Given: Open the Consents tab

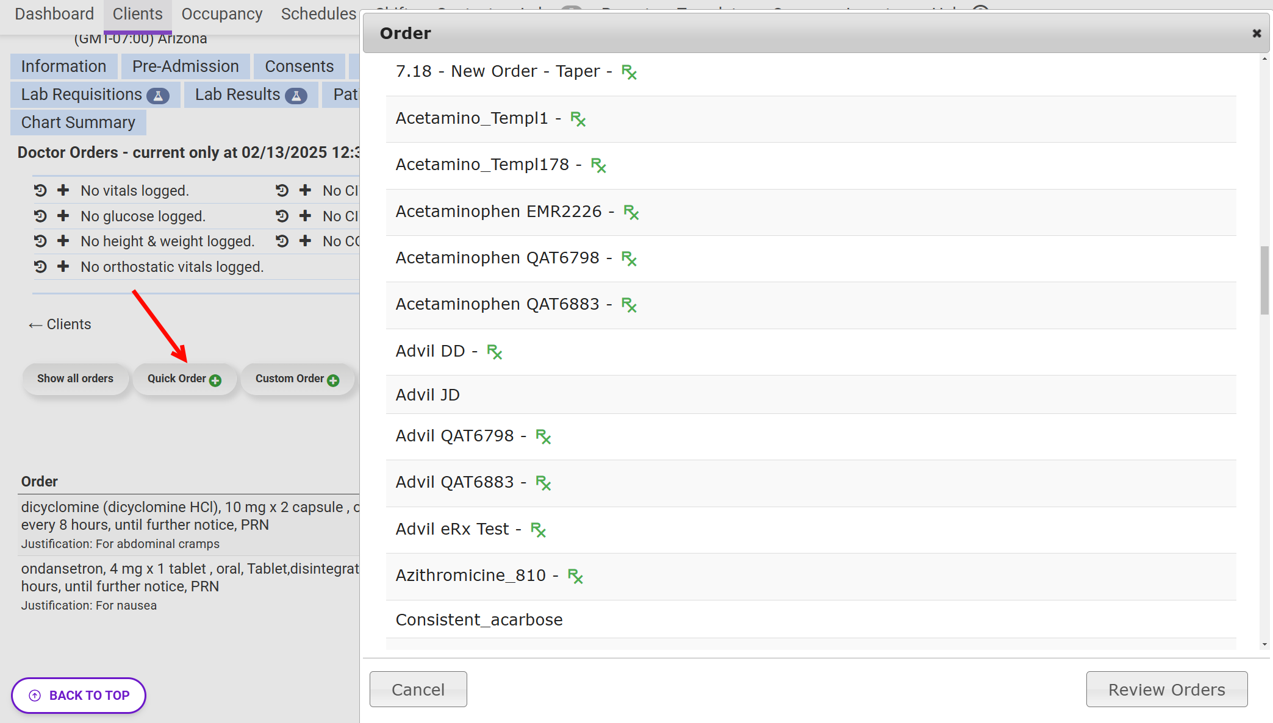Looking at the screenshot, I should click(x=299, y=66).
